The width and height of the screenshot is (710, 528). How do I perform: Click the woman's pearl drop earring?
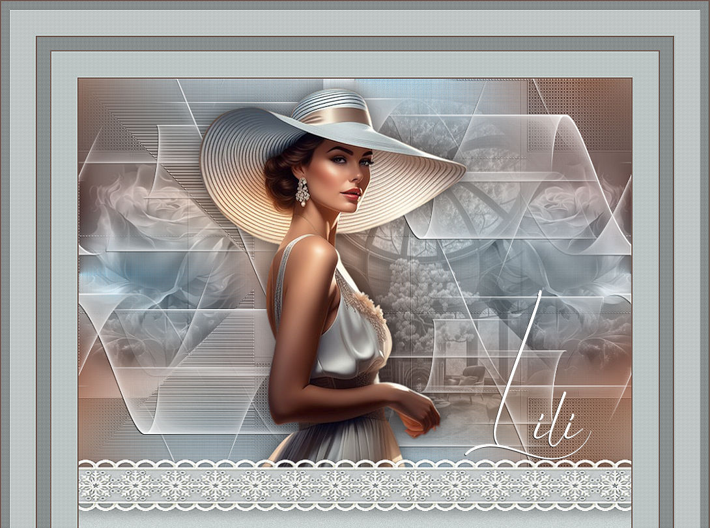pos(302,192)
